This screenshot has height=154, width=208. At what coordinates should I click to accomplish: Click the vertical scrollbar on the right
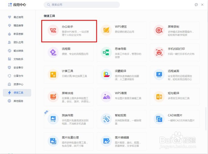tap(206, 118)
